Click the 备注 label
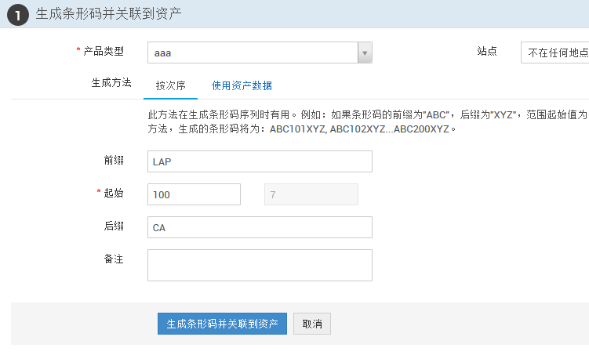Image resolution: width=589 pixels, height=355 pixels. pyautogui.click(x=114, y=258)
